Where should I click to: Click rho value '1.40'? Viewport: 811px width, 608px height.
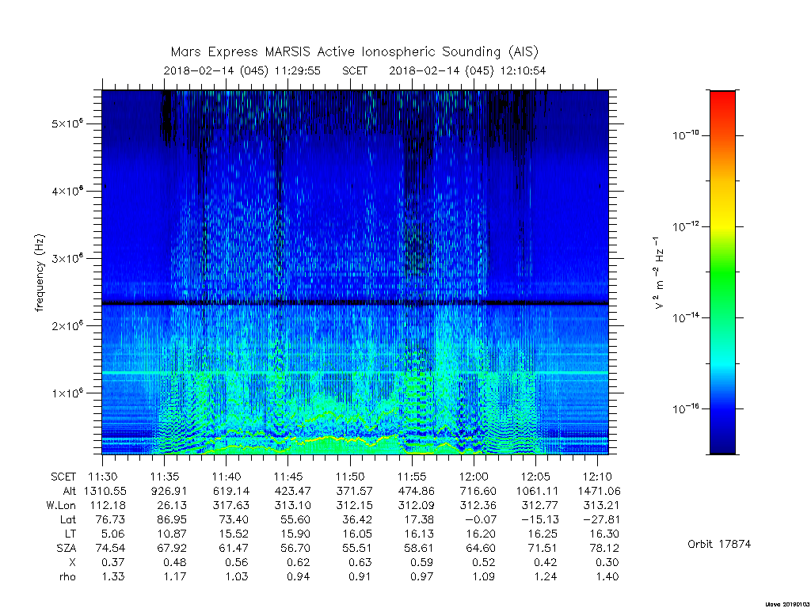[x=607, y=576]
